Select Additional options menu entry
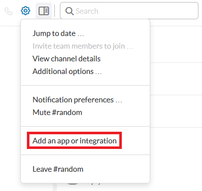Viewport: 202px width, 191px height. 67,71
